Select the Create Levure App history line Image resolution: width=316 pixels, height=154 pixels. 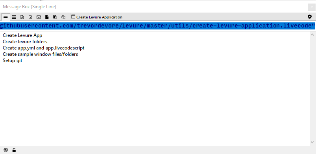click(22, 35)
